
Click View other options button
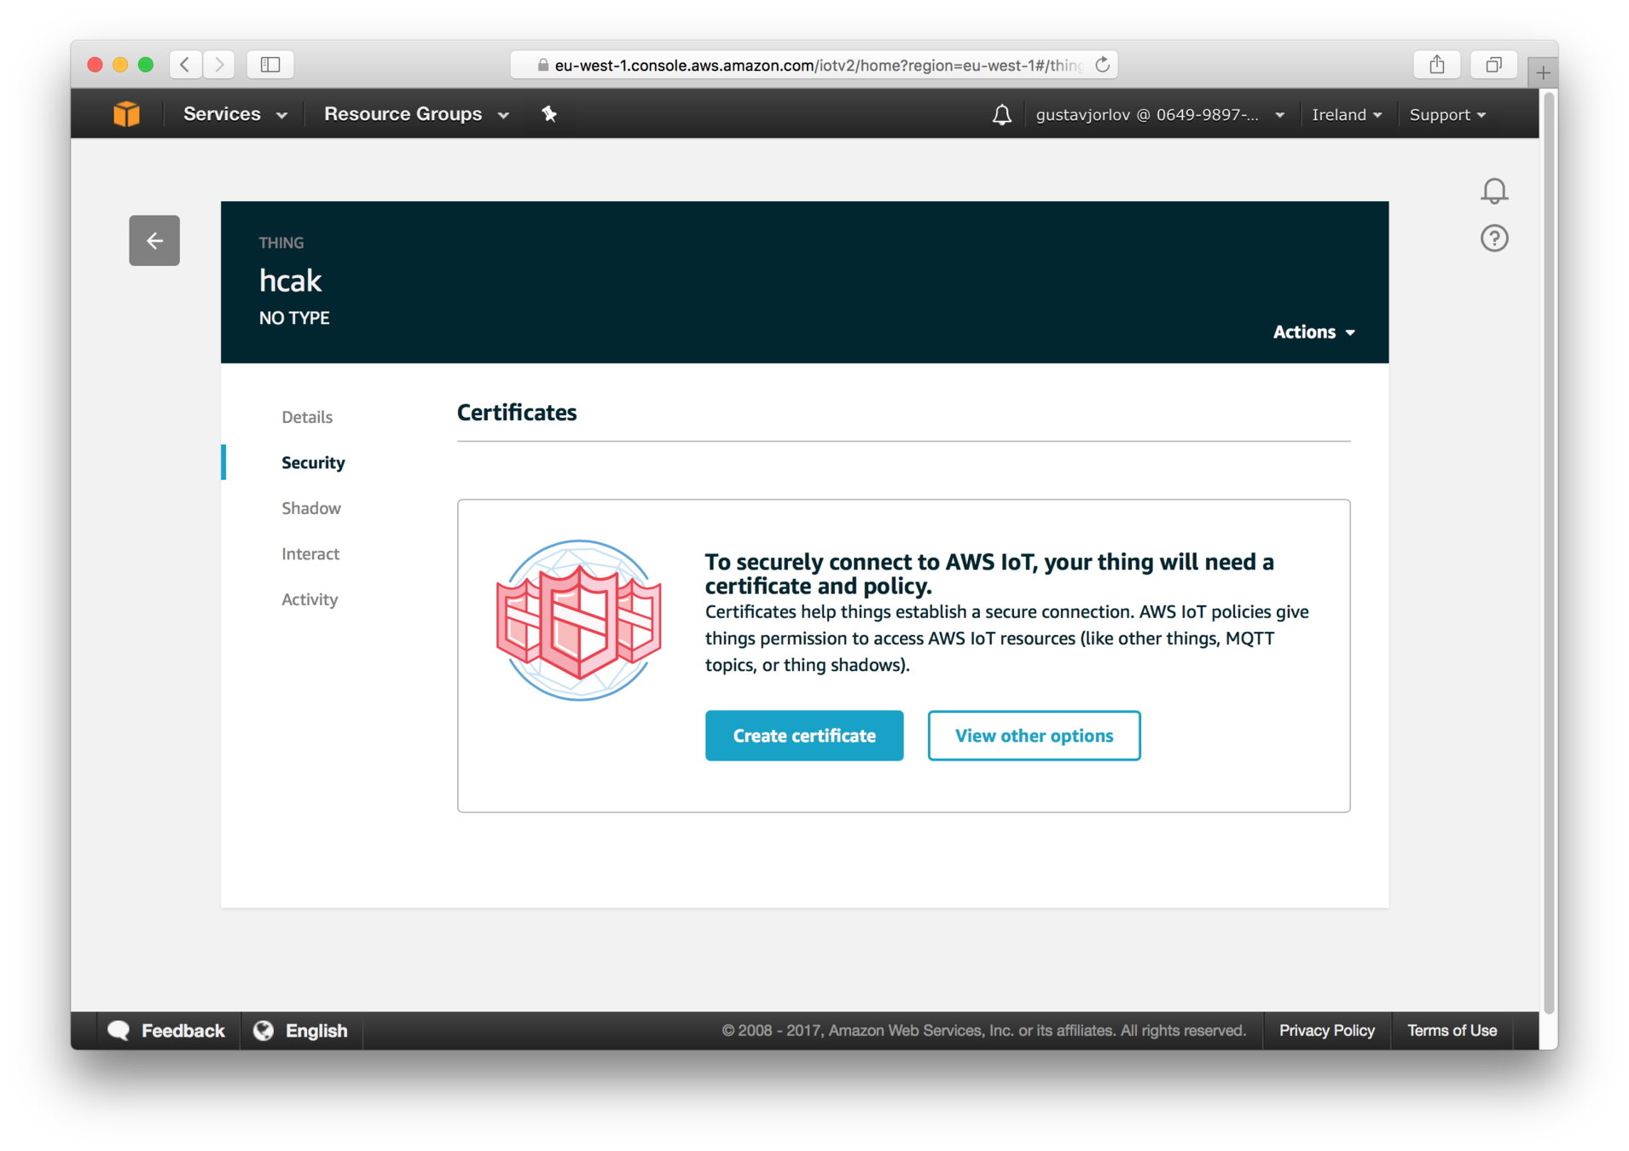(1034, 736)
